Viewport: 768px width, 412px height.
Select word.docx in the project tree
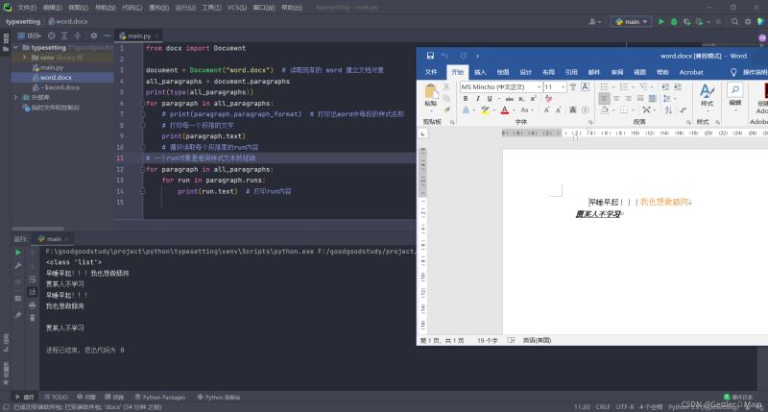(55, 78)
